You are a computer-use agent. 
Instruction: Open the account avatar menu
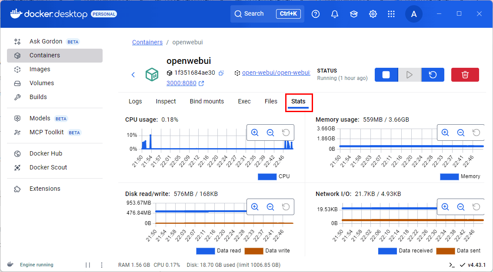(x=413, y=14)
